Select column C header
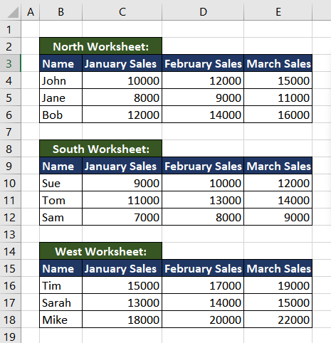The image size is (331, 343). pos(122,12)
